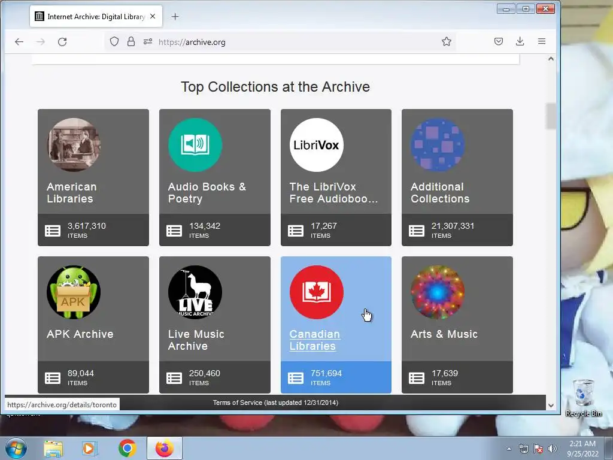The height and width of the screenshot is (460, 613).
Task: Open the Windows Start orb
Action: point(16,448)
